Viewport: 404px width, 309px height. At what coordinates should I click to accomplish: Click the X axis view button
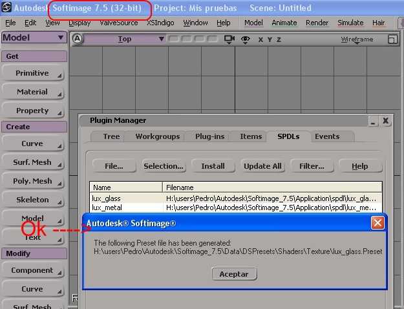click(260, 39)
